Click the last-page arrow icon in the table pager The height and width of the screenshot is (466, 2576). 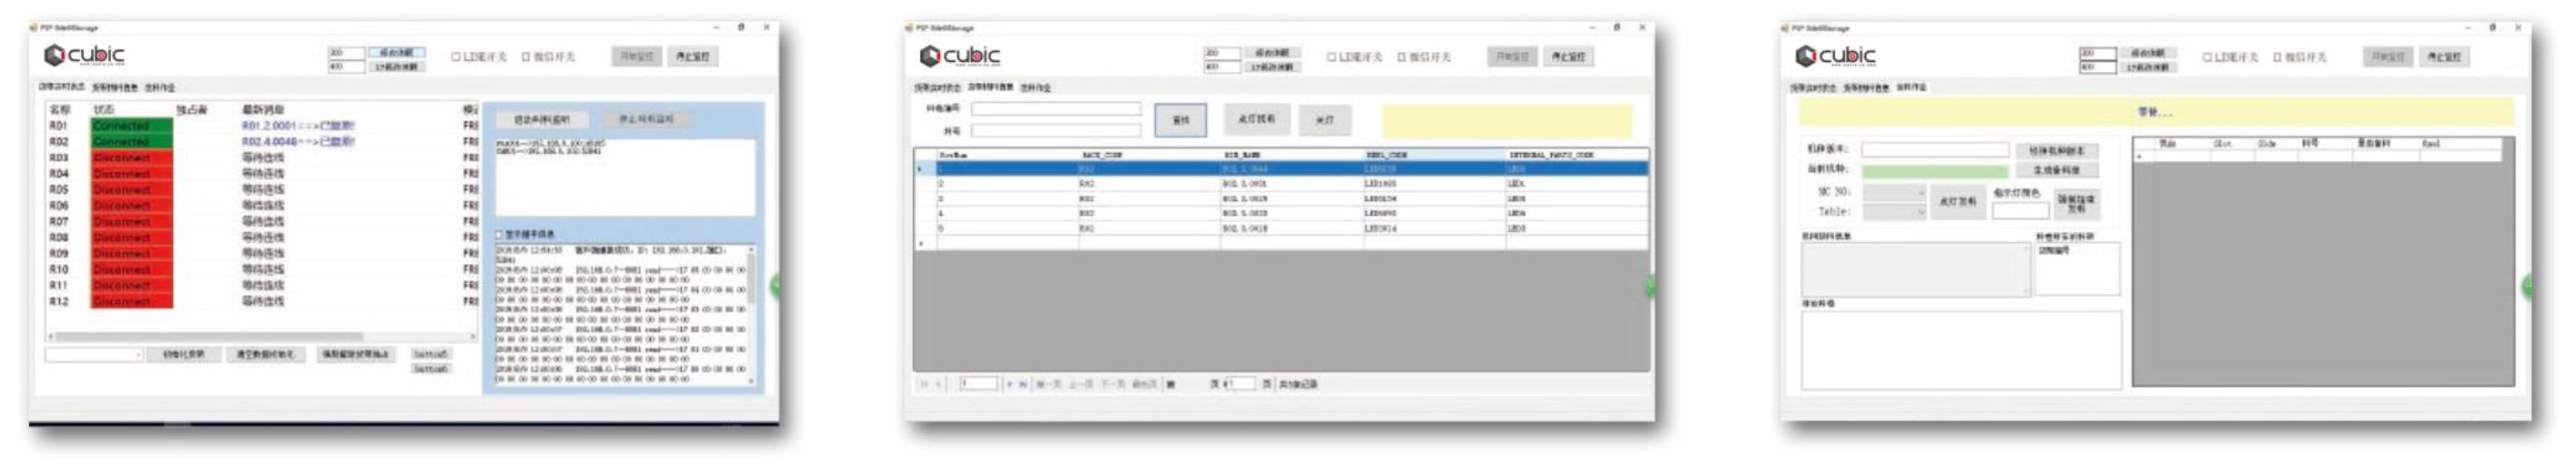pyautogui.click(x=1023, y=384)
